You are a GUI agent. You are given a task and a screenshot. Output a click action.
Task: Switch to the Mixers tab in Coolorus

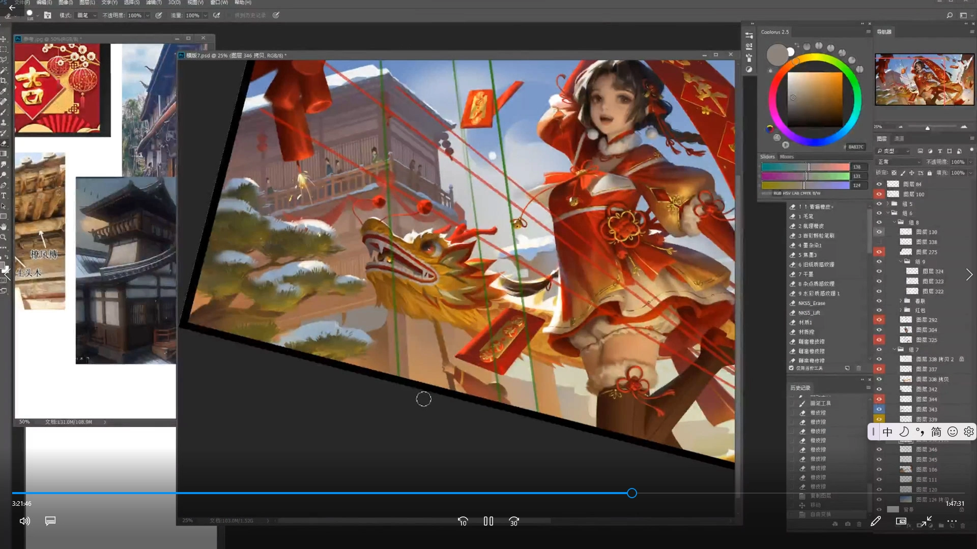coord(787,157)
